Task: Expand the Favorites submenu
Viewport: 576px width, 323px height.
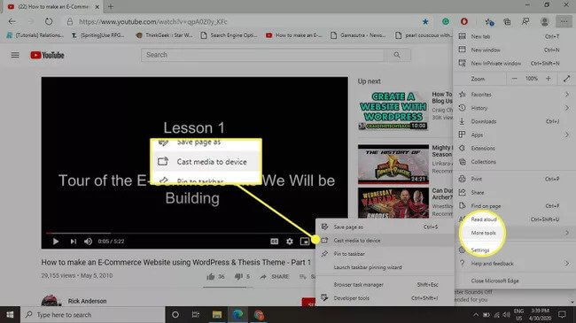Action: tap(514, 95)
